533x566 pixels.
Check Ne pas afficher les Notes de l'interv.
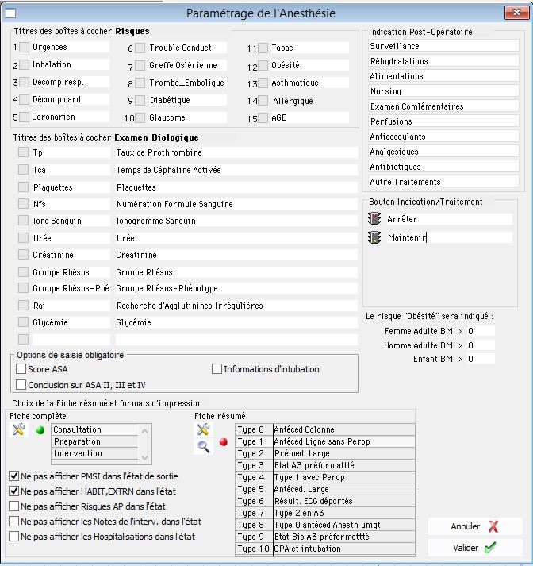pyautogui.click(x=13, y=522)
